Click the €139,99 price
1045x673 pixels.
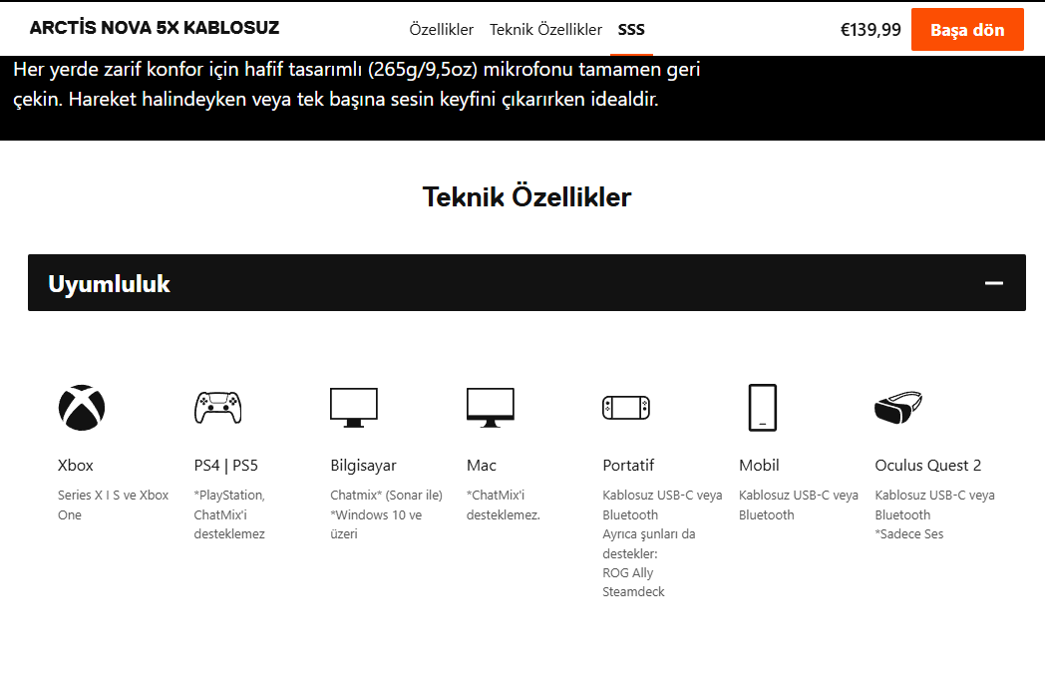click(x=871, y=30)
